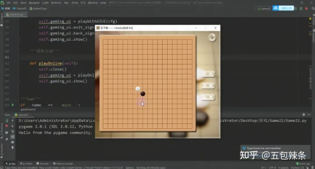
Task: Click down arrow in Run panel toolbar
Action: tap(12, 126)
